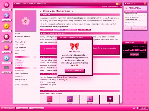Click the diamond icon in the system tray
This screenshot has height=111, width=149.
(137, 108)
